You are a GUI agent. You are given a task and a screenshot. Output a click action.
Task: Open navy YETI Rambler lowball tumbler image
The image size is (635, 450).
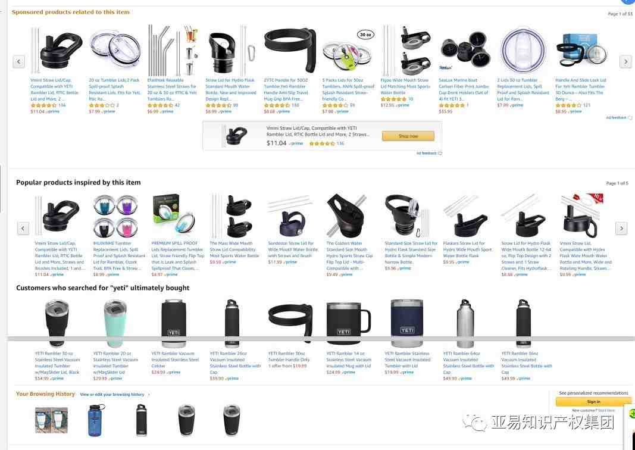pyautogui.click(x=406, y=323)
